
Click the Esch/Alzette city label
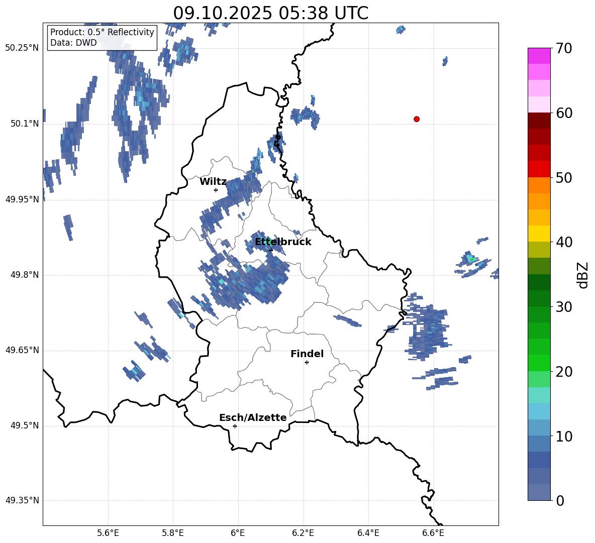pos(253,417)
